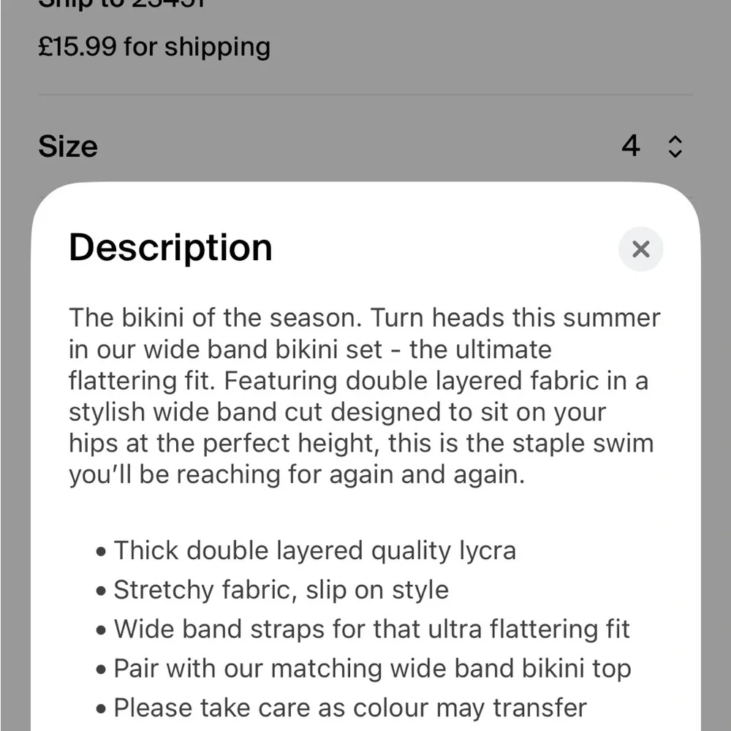Screen dimensions: 731x731
Task: Dismiss the Description sheet via the X icon
Action: point(641,249)
